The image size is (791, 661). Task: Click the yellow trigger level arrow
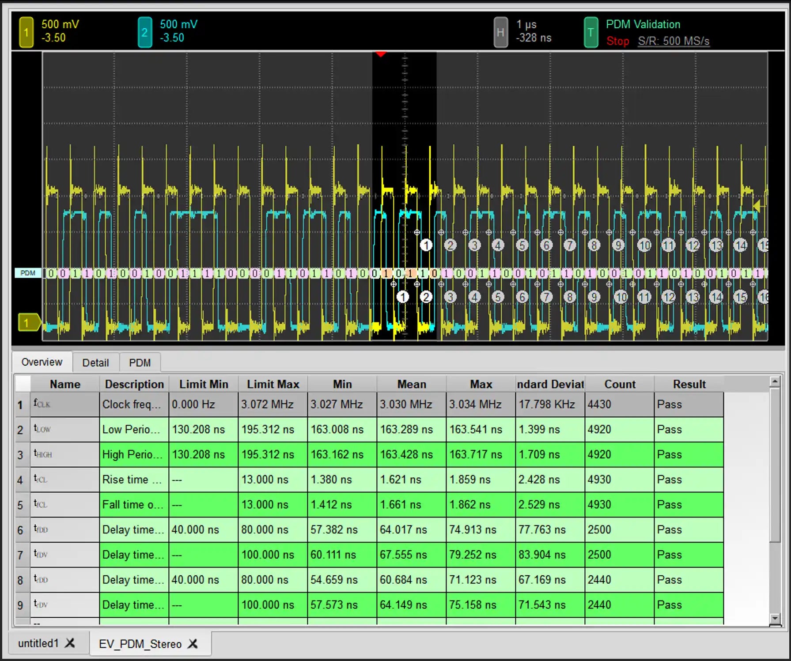pos(757,206)
